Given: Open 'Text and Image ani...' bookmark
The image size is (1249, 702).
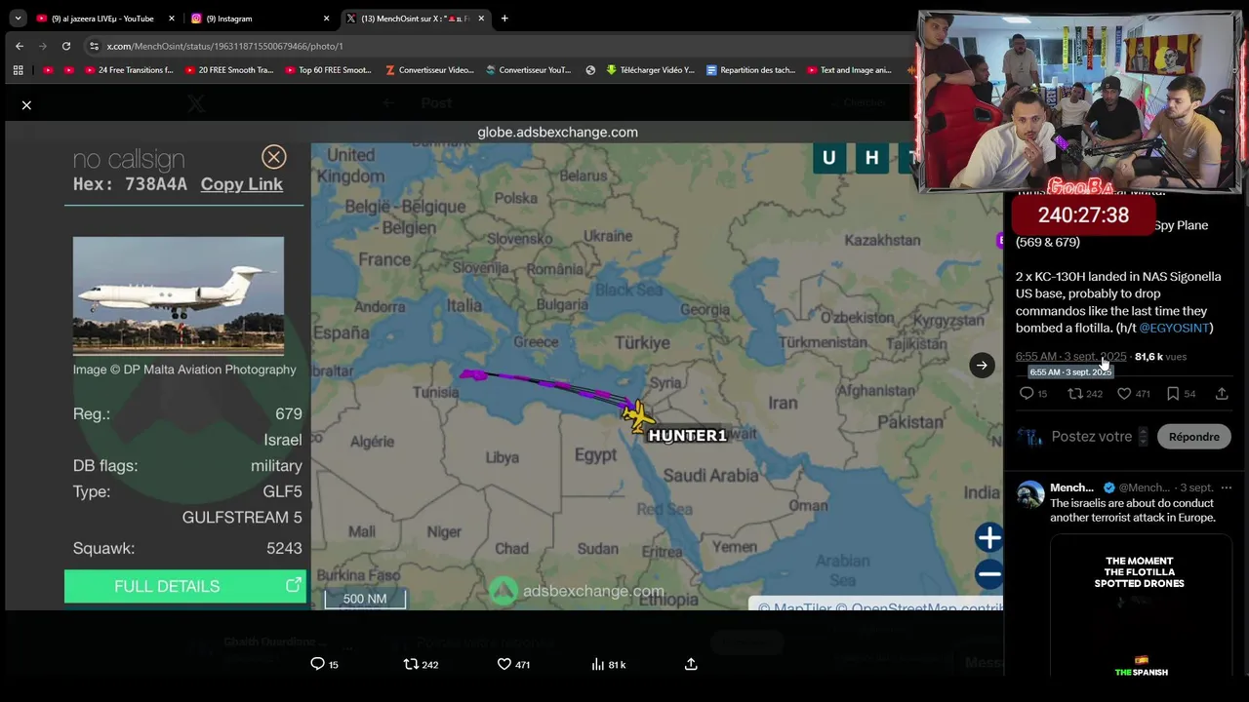Looking at the screenshot, I should (850, 70).
